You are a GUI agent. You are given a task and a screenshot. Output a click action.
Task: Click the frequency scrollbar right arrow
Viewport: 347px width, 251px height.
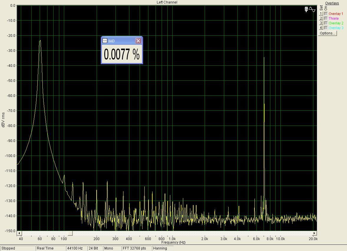click(x=315, y=233)
